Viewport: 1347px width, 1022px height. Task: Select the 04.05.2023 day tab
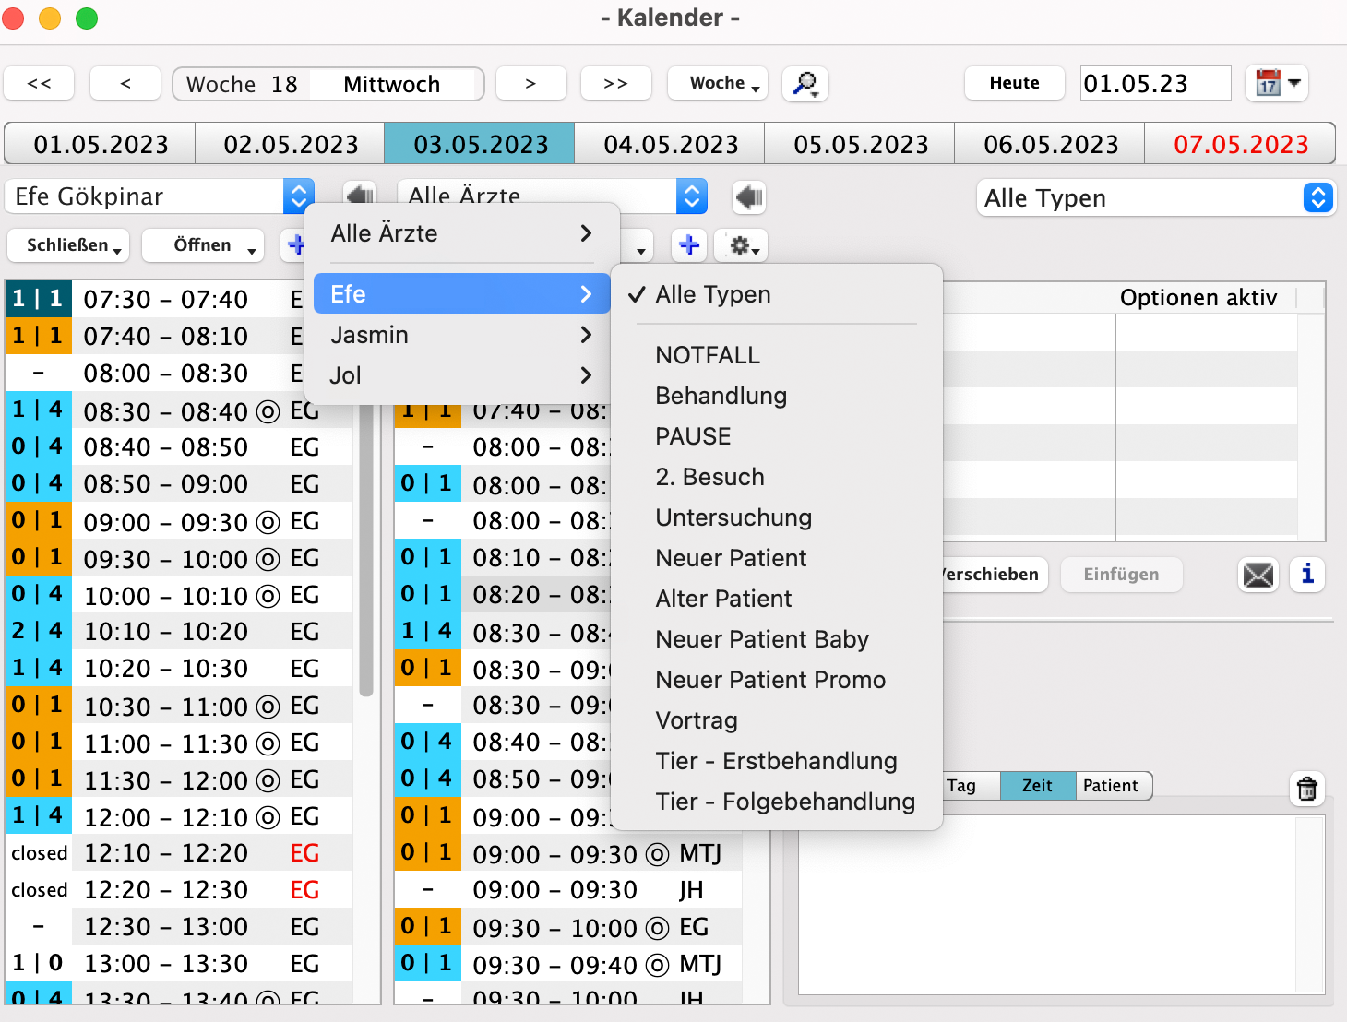point(671,145)
